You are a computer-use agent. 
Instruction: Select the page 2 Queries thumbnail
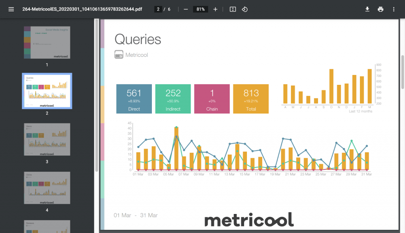47,91
